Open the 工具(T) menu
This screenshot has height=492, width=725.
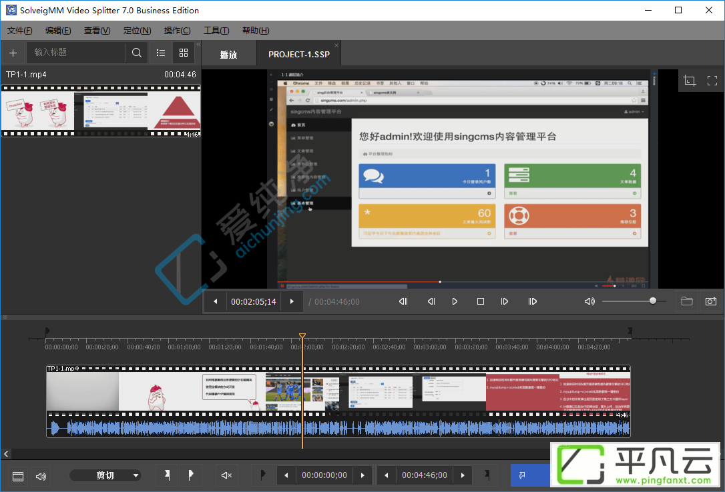pyautogui.click(x=216, y=31)
